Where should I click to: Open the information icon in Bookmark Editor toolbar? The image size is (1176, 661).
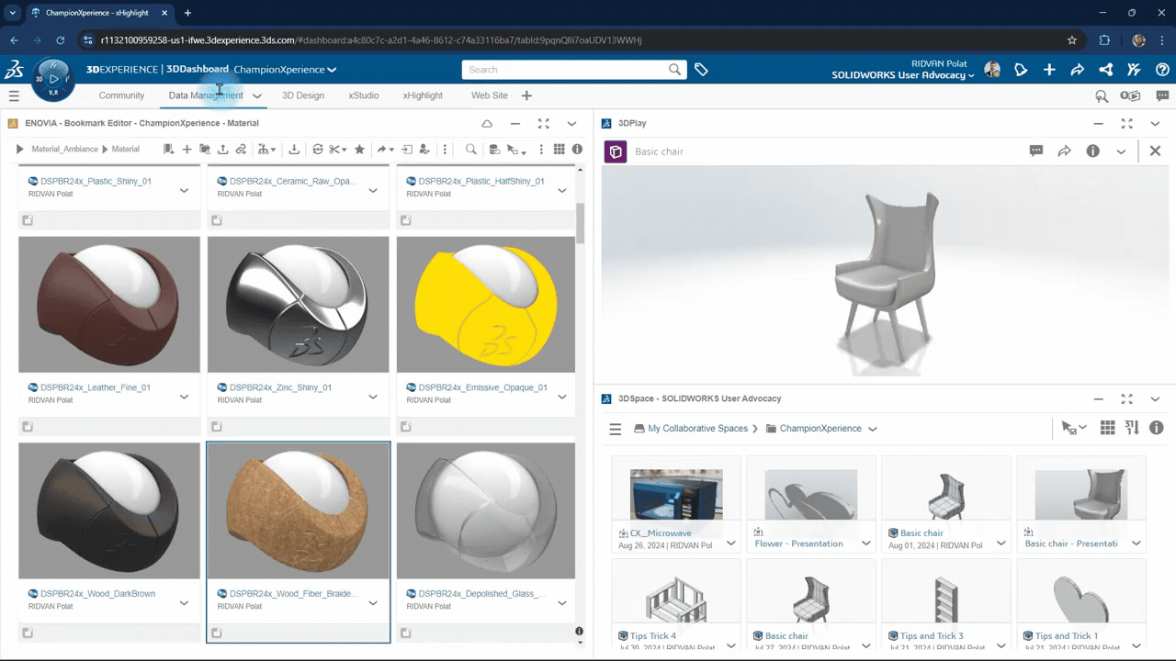click(x=577, y=149)
